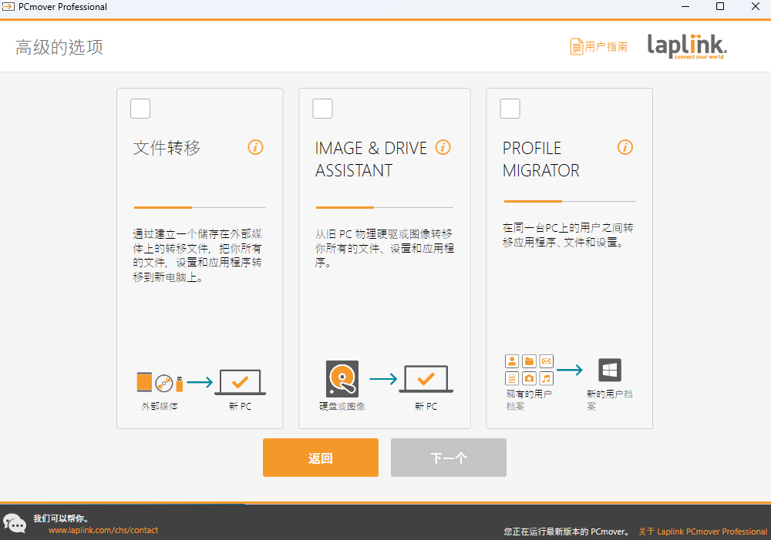Click new PC laptop icon in Image & Drive card
Screen dimensions: 771x540
[426, 379]
